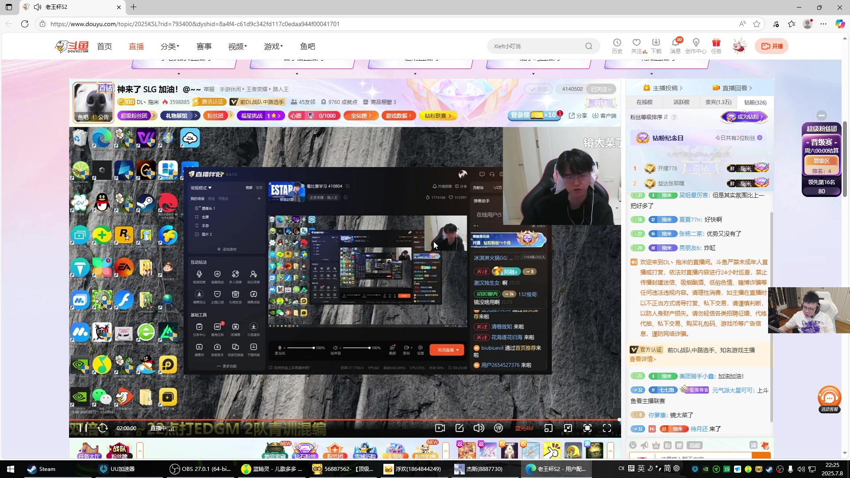Toggle the block gift effects icon
This screenshot has height=478, width=850.
click(x=765, y=445)
